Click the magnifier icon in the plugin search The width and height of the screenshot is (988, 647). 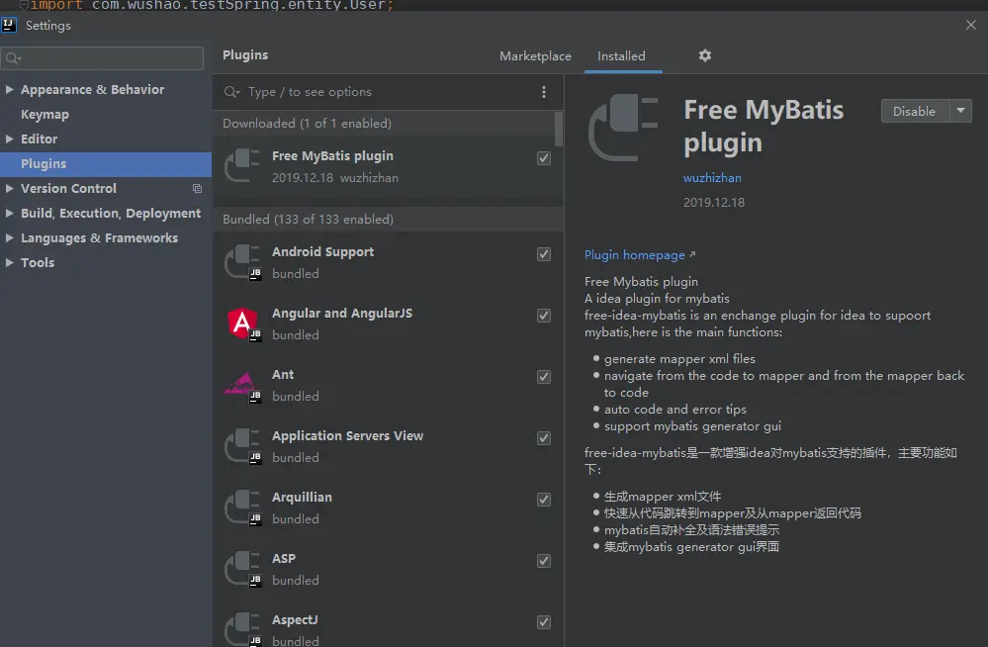tap(231, 92)
